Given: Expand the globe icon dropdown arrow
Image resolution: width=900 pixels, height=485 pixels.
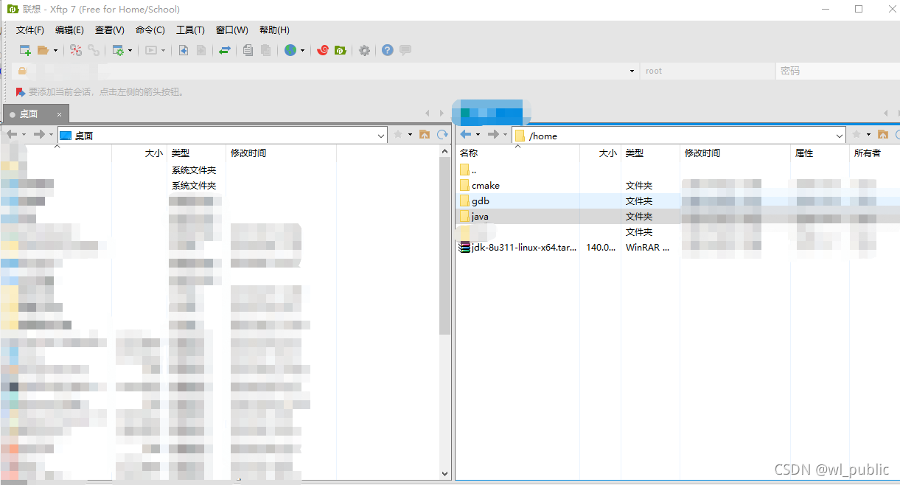Looking at the screenshot, I should coord(302,50).
